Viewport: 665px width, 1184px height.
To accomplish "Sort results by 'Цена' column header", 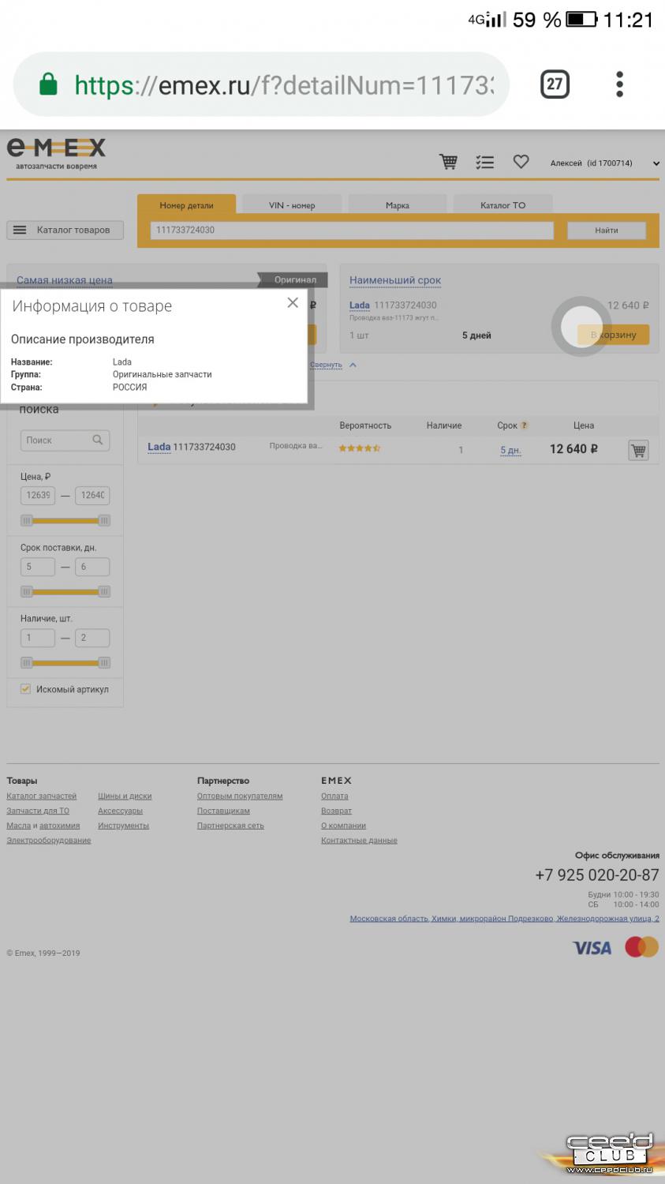I will (x=584, y=425).
